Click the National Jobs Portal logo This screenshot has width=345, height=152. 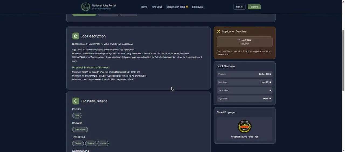[x=86, y=7]
